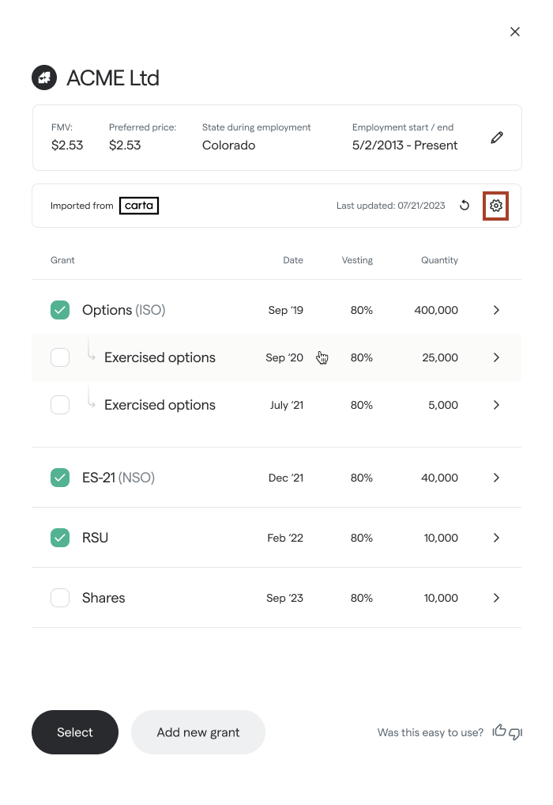553x805 pixels.
Task: Click the thumbs up icon
Action: click(x=498, y=731)
